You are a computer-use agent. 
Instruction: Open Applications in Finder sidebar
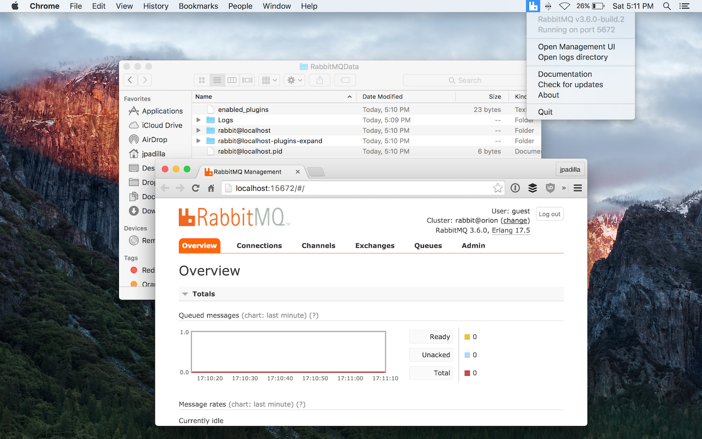coord(156,111)
